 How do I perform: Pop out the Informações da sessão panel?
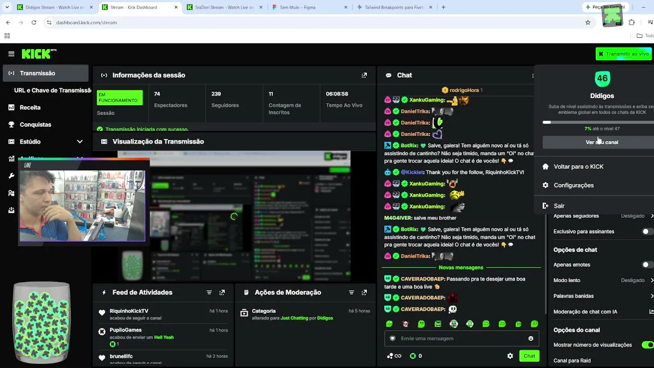click(x=364, y=75)
